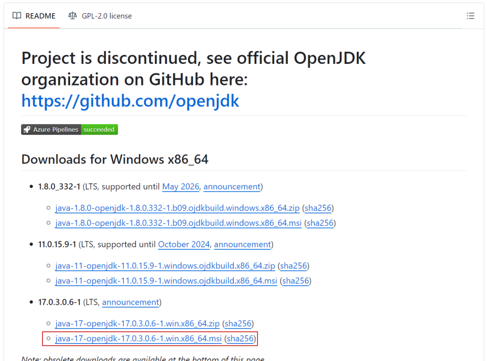Open the announcement link for 11.0.15.9-1
Viewport: 487px width, 361px height.
click(242, 244)
